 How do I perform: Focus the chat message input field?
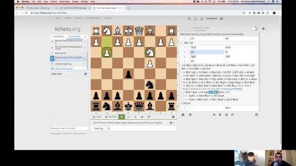(x=69, y=128)
